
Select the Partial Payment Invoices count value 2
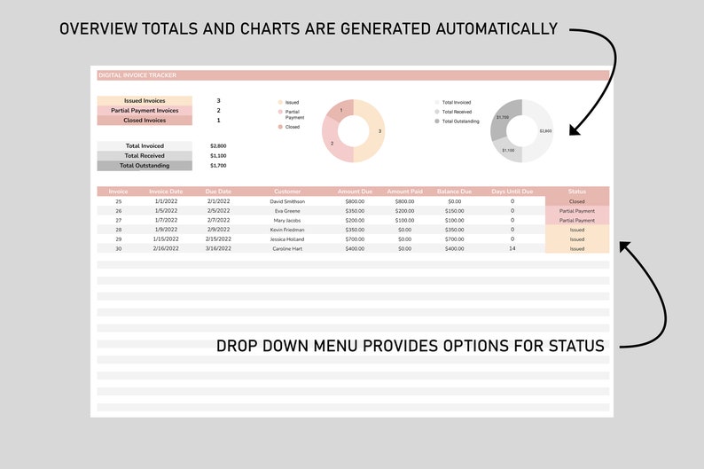click(x=218, y=111)
